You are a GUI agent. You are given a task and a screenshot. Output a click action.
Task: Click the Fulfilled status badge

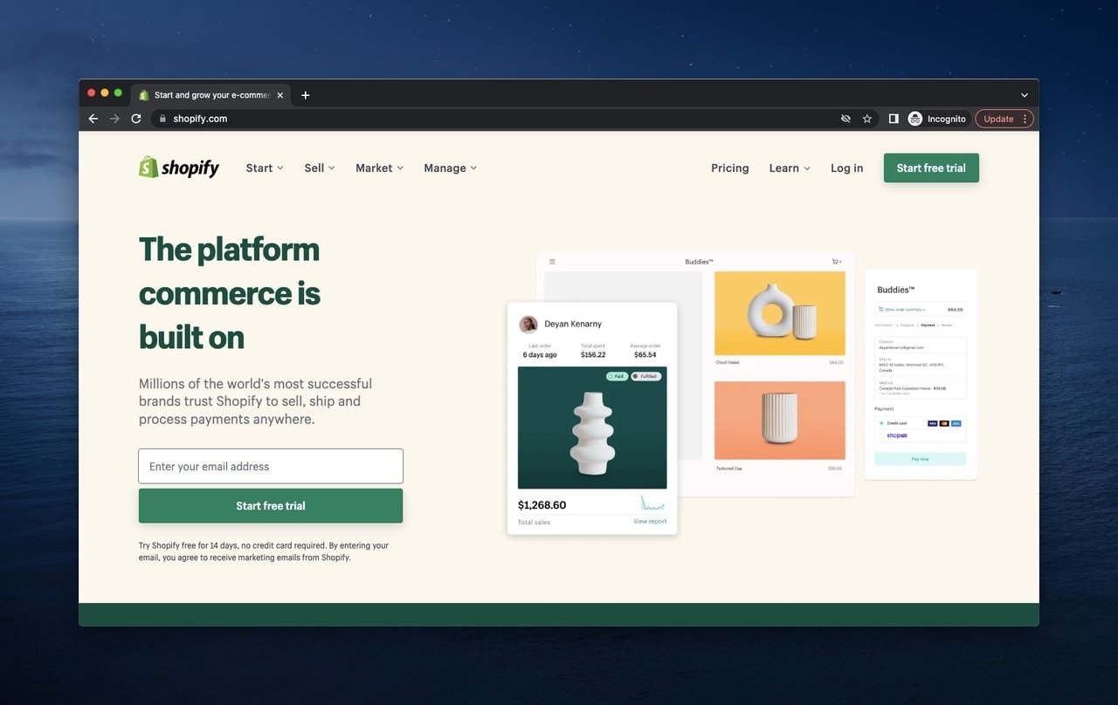pyautogui.click(x=646, y=376)
